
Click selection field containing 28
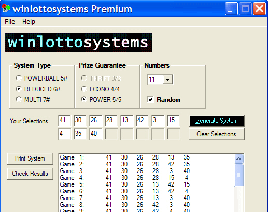111,121
